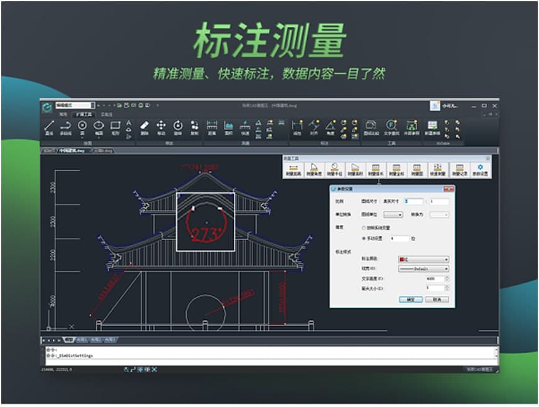Activate the 移动 move tool

(x=161, y=127)
